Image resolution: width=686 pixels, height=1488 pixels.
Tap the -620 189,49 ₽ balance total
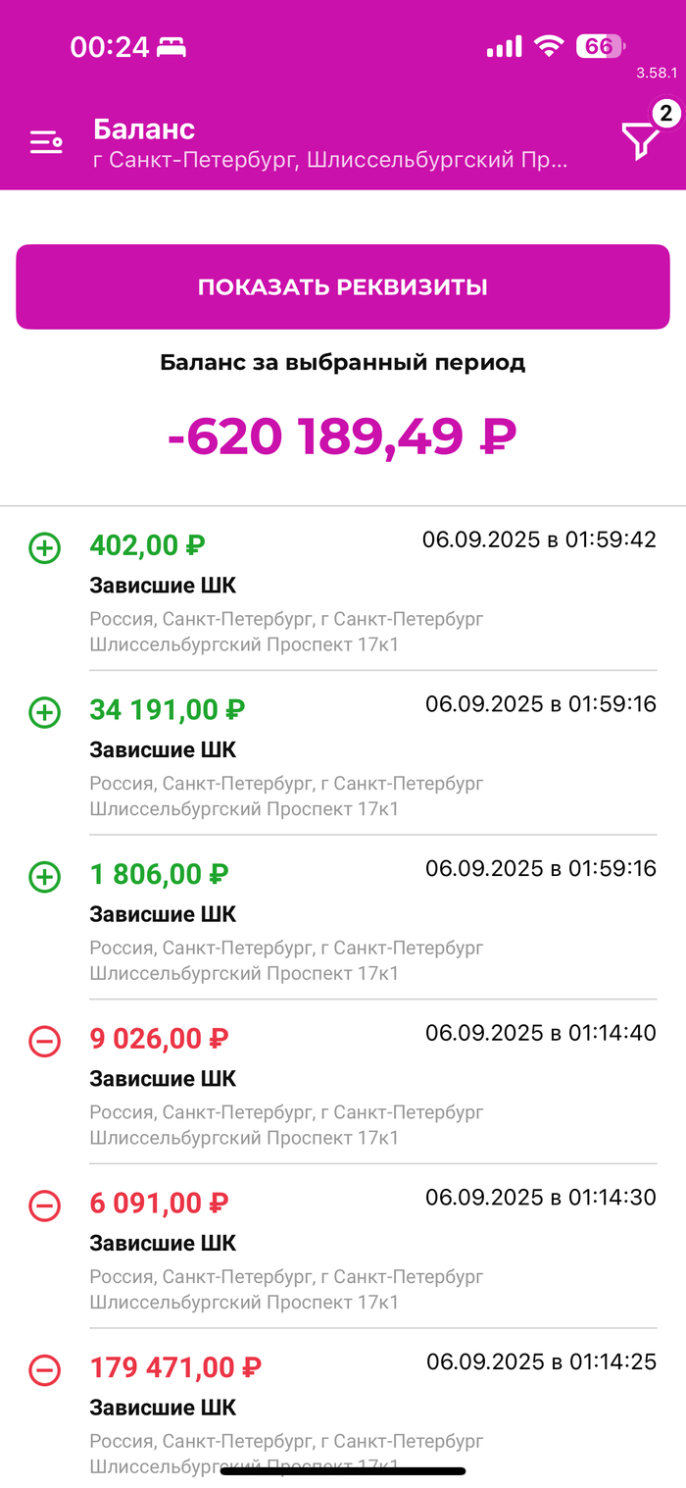click(x=342, y=436)
